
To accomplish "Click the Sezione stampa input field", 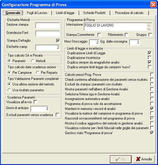I will [48, 25].
